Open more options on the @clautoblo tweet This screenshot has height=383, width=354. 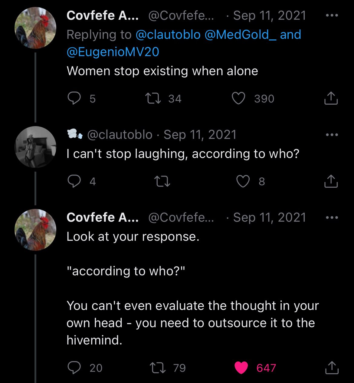(332, 135)
